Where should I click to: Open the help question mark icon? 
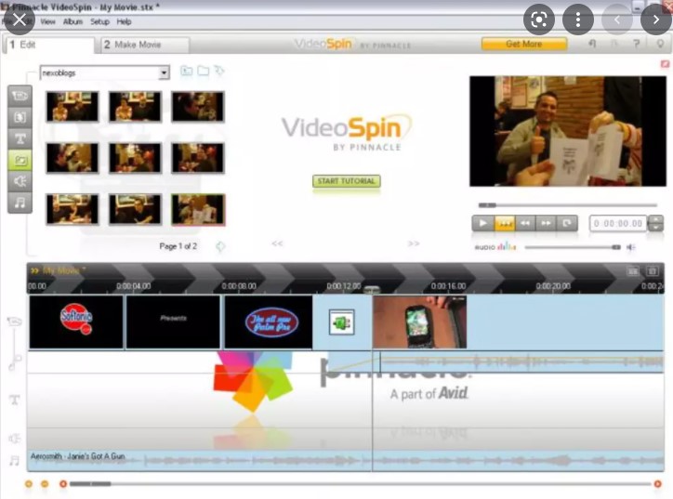637,44
